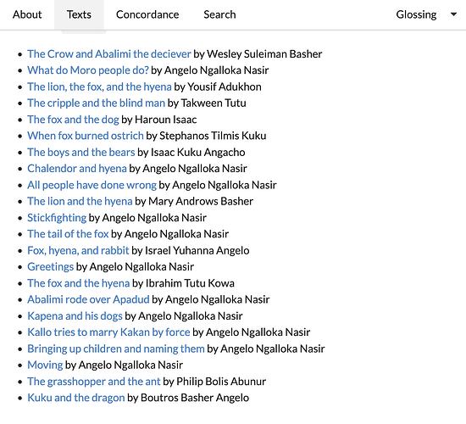
Task: Open Kallo tries to marry Kakan by force
Action: (108, 332)
